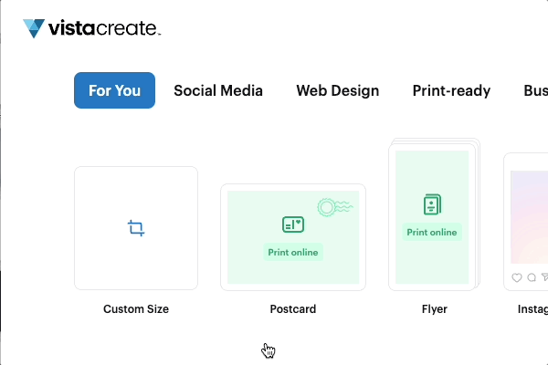Click the Postcard label text

[293, 309]
